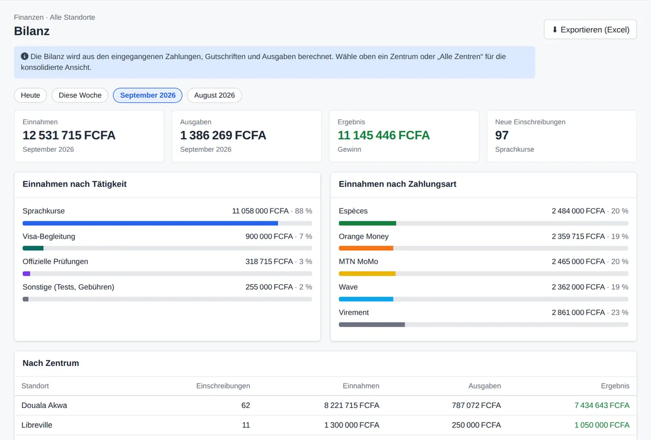Click the Espèces green progress bar
Screen dimensions: 651x440
tap(367, 223)
